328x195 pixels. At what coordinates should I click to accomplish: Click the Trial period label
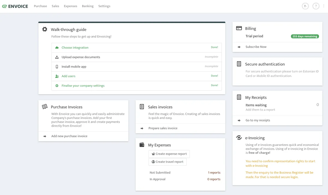(x=254, y=36)
